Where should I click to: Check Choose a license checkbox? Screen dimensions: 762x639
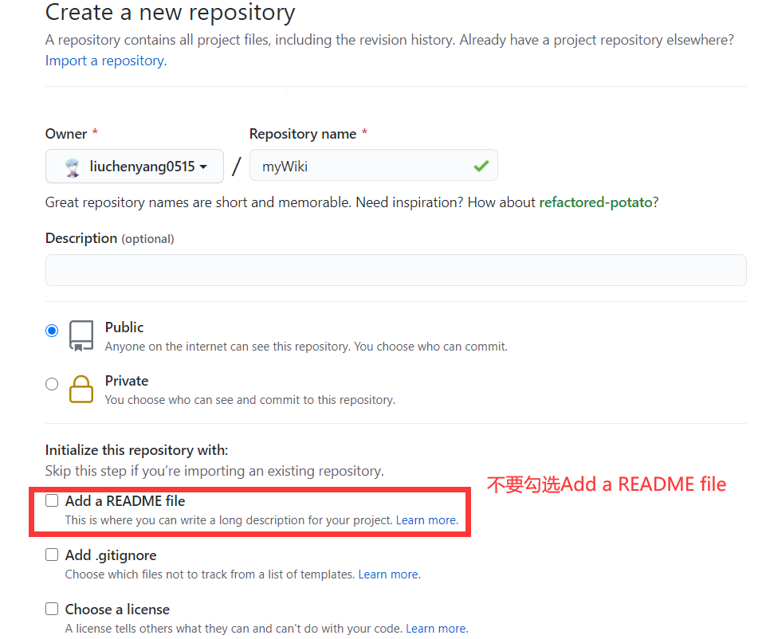click(52, 609)
